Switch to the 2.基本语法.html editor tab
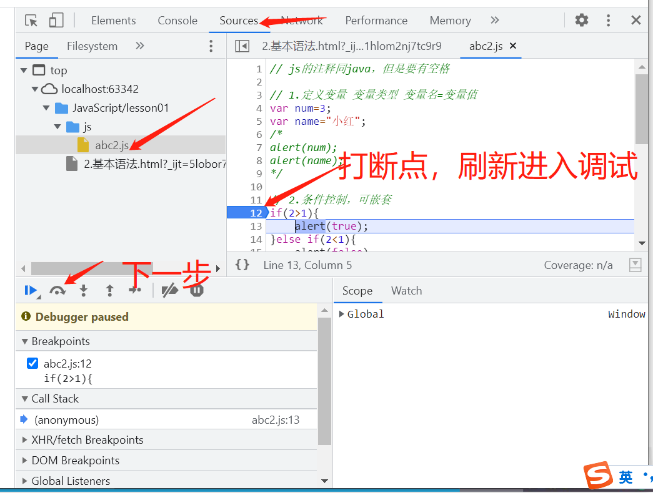 click(351, 46)
